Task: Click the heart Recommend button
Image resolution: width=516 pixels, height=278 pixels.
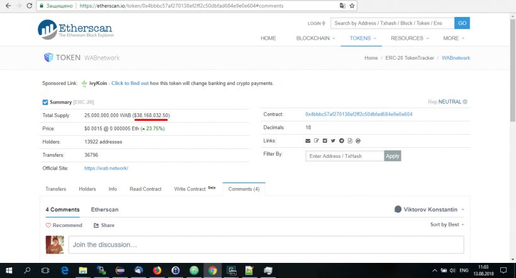Action: pyautogui.click(x=64, y=225)
